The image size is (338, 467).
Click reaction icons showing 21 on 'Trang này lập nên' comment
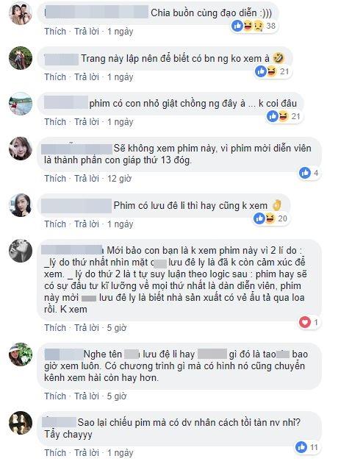[273, 71]
